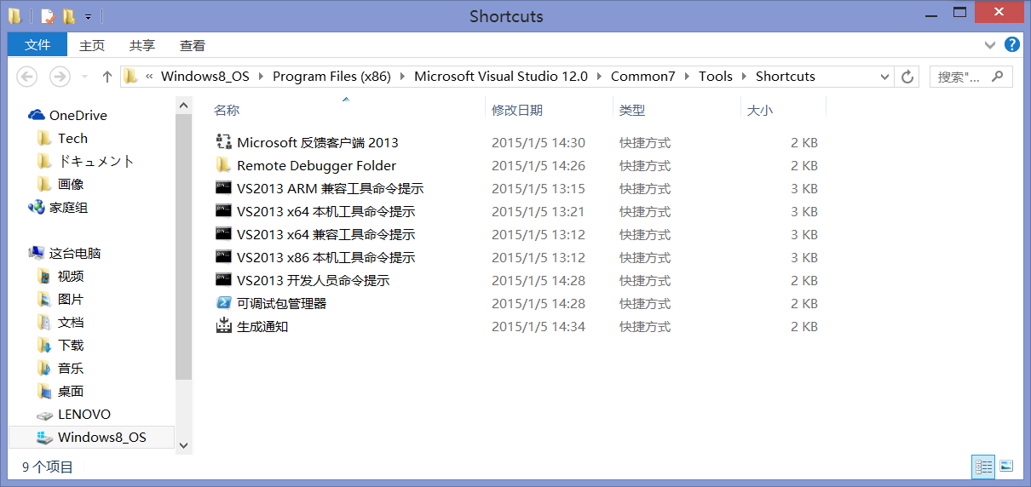Click the 9 个项目 status bar text
Screen dimensions: 1031x487
[x=48, y=467]
